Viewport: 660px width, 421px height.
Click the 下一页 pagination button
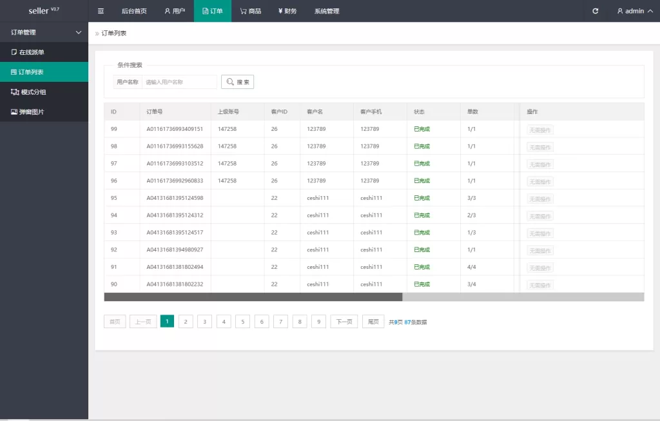(x=344, y=322)
